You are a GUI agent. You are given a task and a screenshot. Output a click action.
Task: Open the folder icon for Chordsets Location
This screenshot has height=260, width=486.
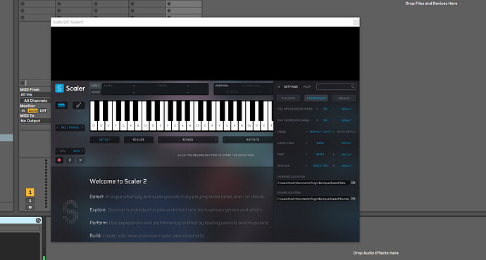[353, 183]
